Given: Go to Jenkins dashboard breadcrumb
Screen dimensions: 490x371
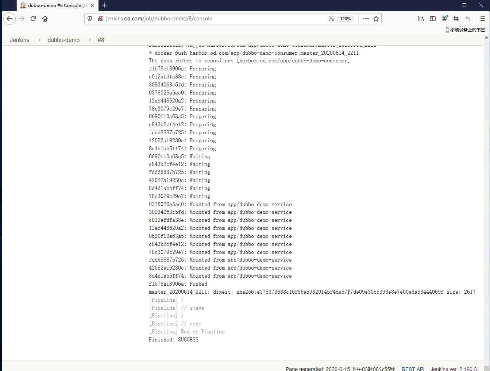Looking at the screenshot, I should pyautogui.click(x=19, y=40).
